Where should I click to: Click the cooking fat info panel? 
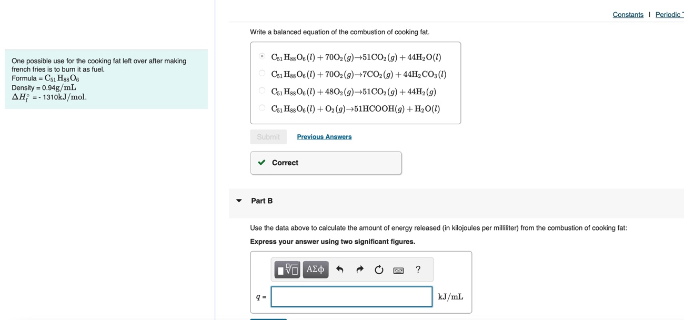106,79
